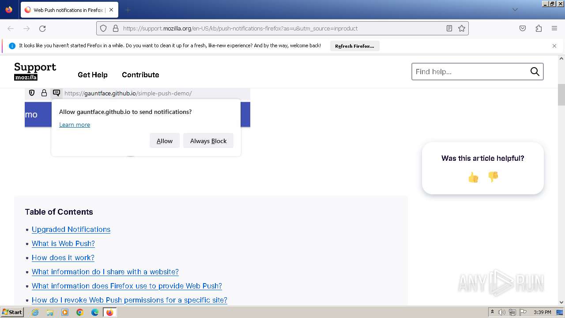Image resolution: width=565 pixels, height=318 pixels.
Task: Open What information do I share link
Action: point(105,272)
